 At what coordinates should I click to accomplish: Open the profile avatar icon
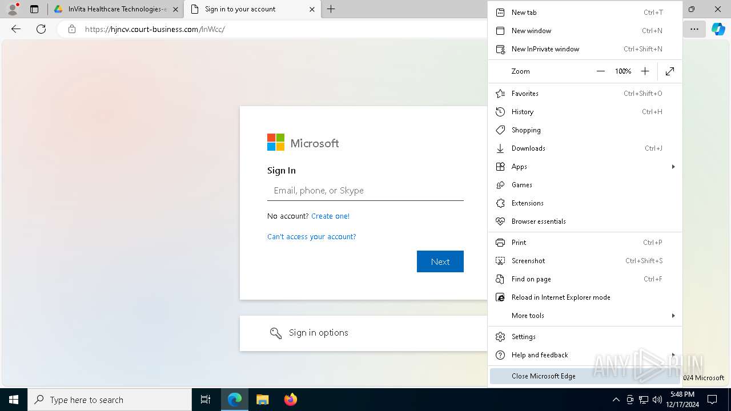point(12,9)
